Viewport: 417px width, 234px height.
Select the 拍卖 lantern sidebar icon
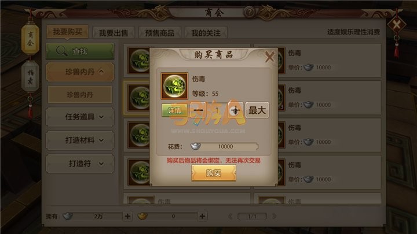point(30,76)
